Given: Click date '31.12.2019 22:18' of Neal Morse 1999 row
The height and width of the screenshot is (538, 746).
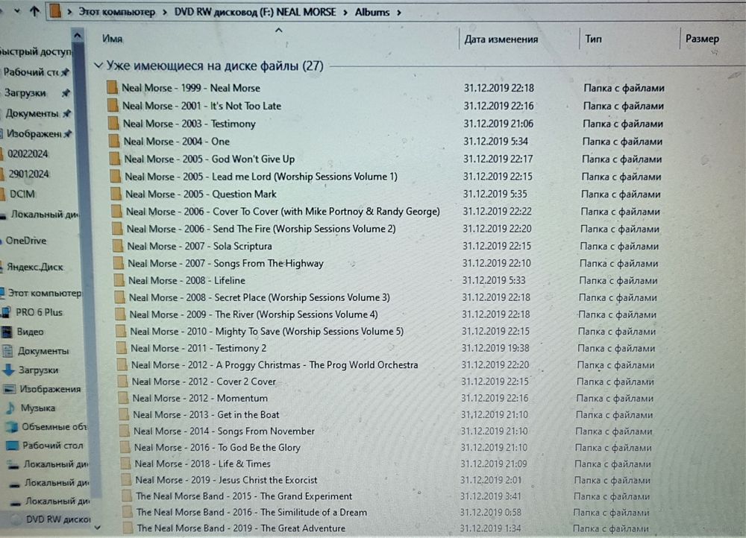Looking at the screenshot, I should point(498,88).
